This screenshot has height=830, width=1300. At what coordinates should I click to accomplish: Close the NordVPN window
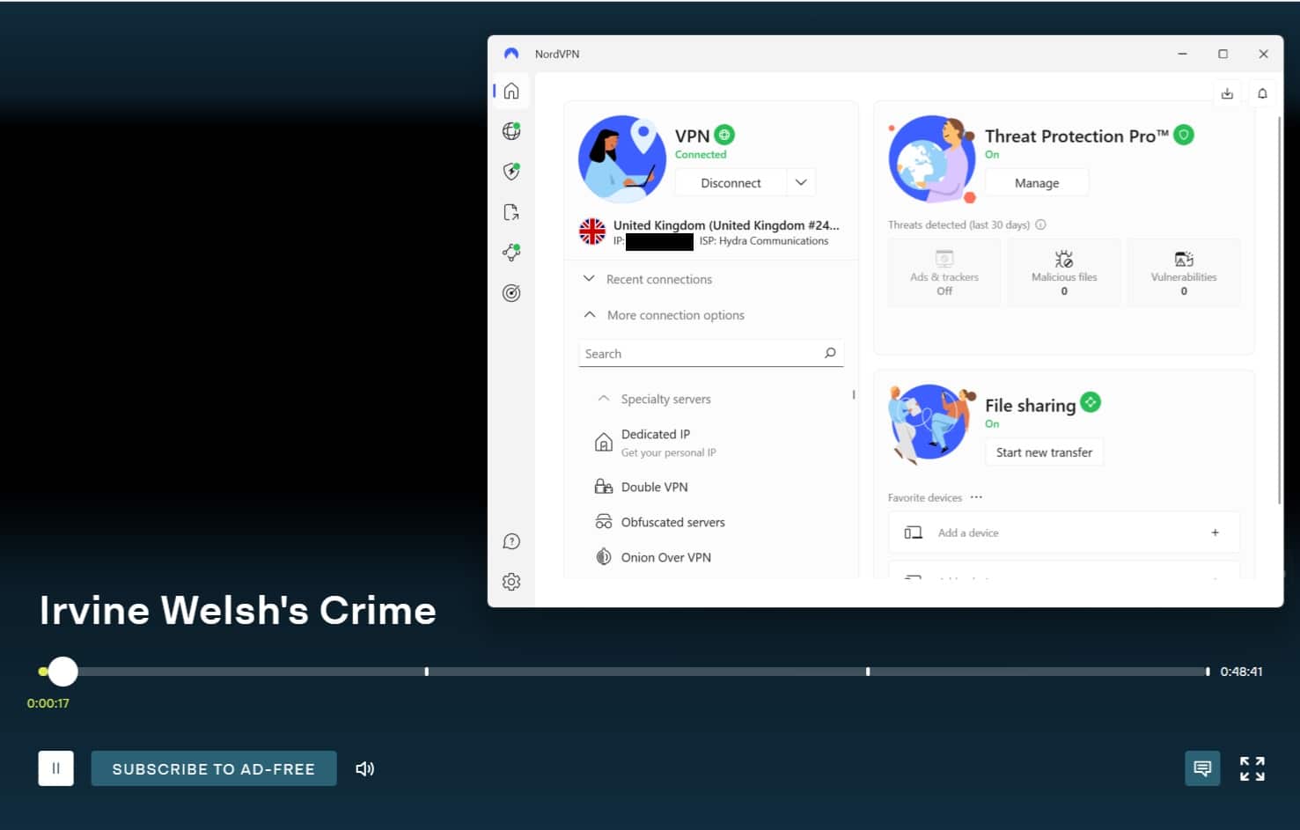pos(1263,54)
